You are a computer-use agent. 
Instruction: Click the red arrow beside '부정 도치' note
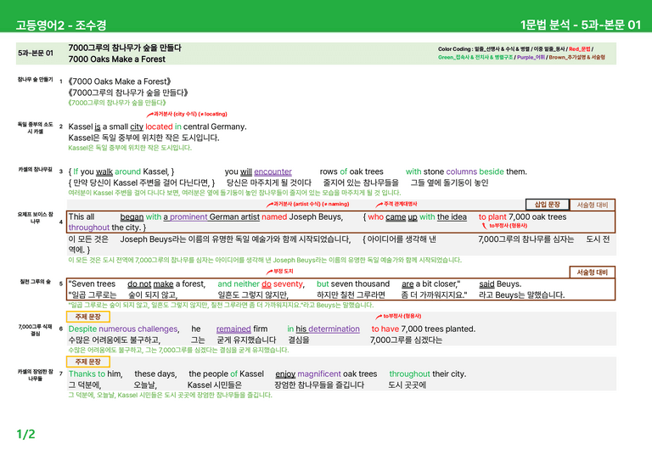coord(269,272)
